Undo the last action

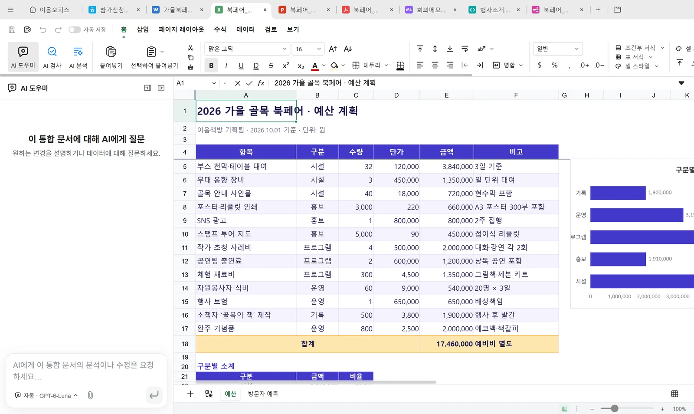pos(43,30)
